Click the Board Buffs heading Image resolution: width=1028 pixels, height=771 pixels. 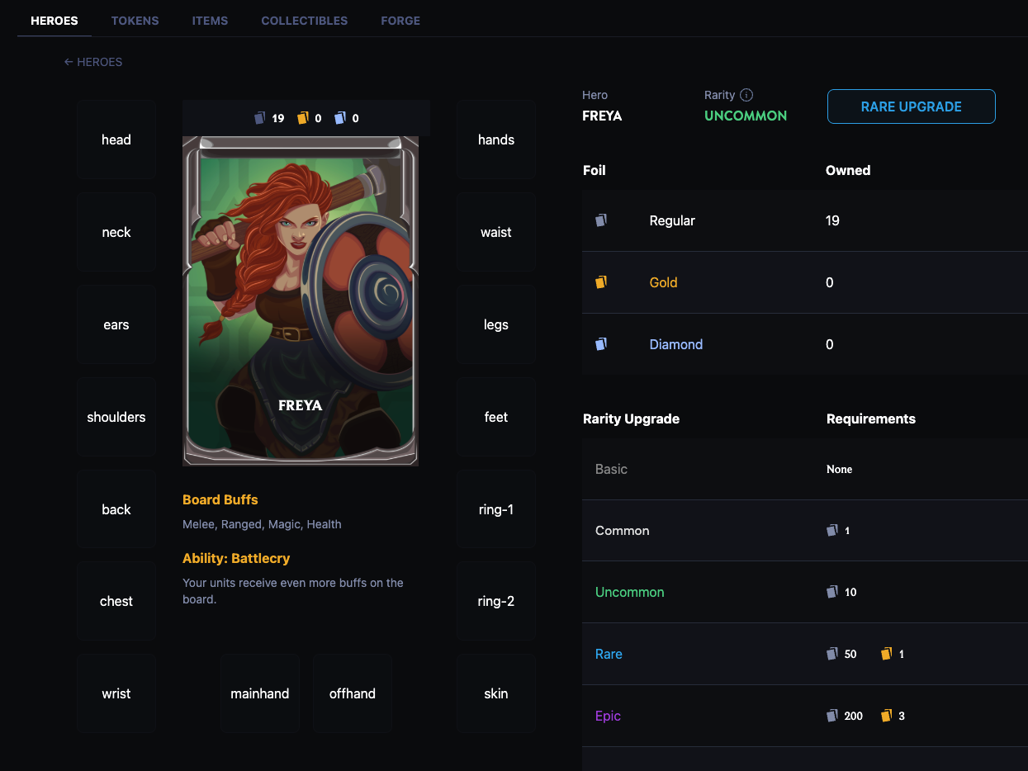220,499
